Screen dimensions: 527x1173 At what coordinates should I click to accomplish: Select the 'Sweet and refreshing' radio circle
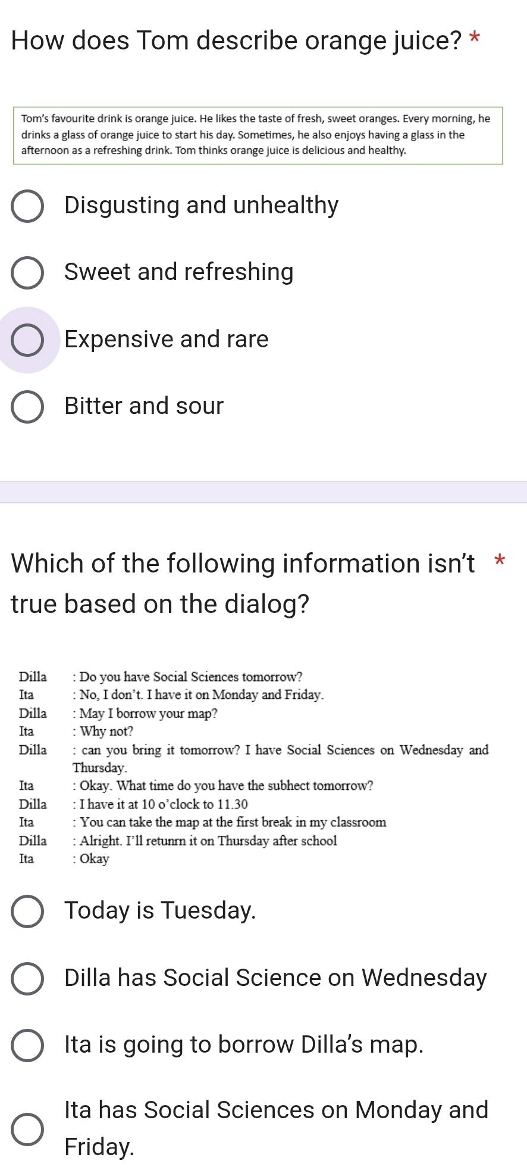(x=27, y=273)
